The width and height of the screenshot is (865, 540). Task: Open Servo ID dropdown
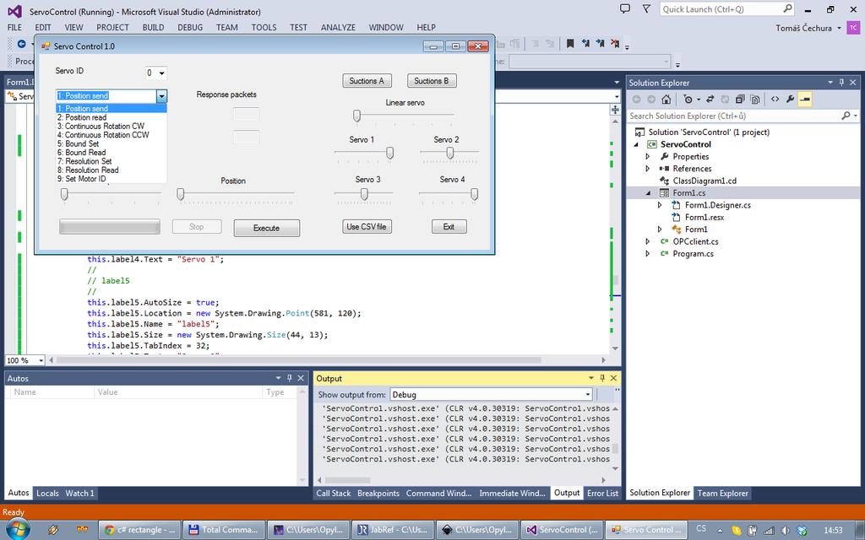(162, 73)
